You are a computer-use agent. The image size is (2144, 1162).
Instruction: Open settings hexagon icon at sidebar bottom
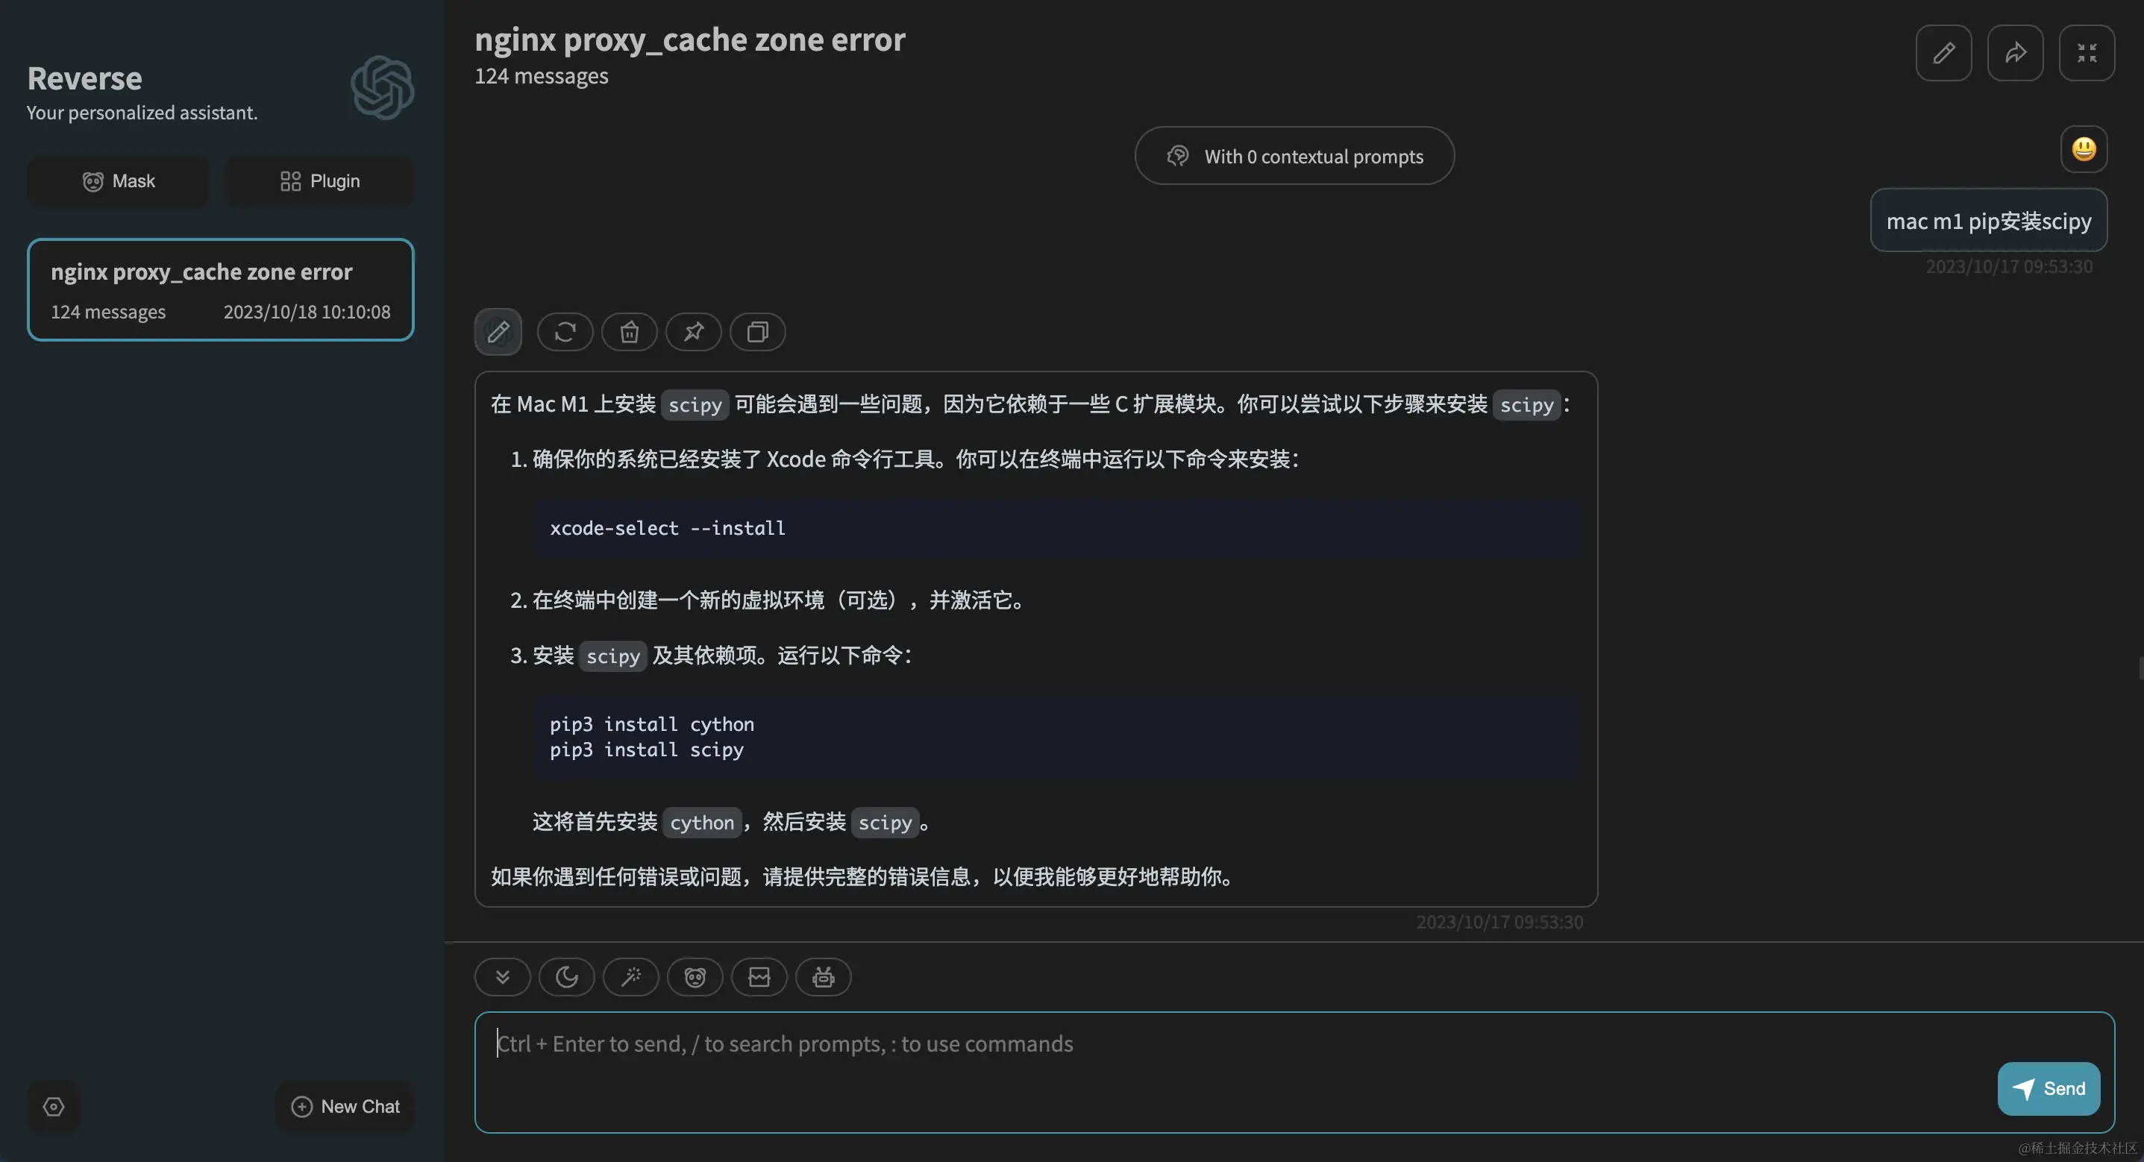54,1106
